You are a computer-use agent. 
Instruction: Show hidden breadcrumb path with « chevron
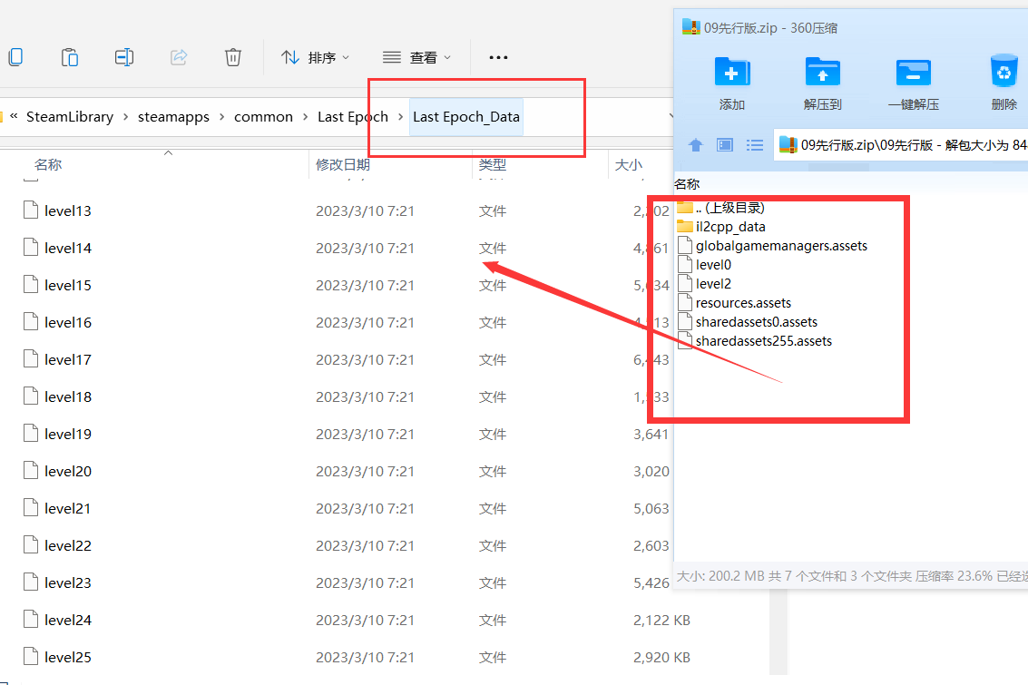[x=14, y=116]
